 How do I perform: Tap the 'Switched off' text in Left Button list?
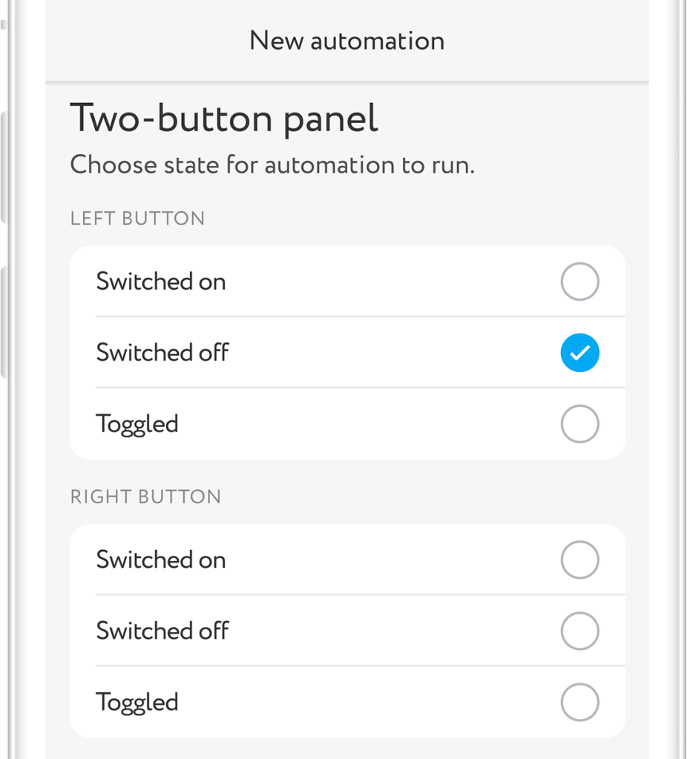[x=162, y=353]
